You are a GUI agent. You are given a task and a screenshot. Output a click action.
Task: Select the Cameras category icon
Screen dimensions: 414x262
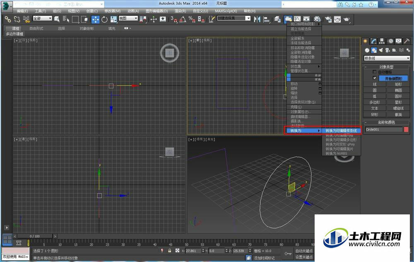pos(388,50)
